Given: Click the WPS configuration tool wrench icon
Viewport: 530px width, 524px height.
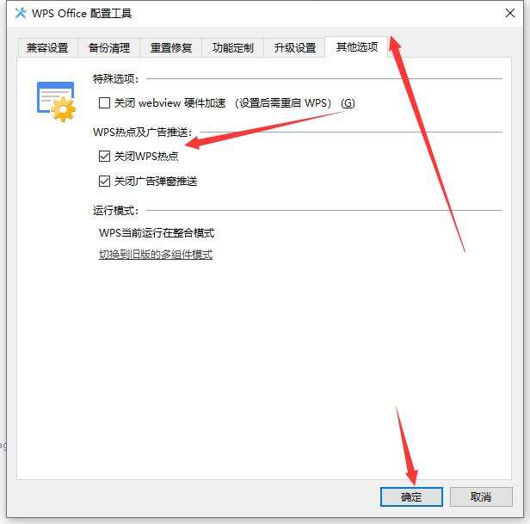Looking at the screenshot, I should pyautogui.click(x=21, y=13).
